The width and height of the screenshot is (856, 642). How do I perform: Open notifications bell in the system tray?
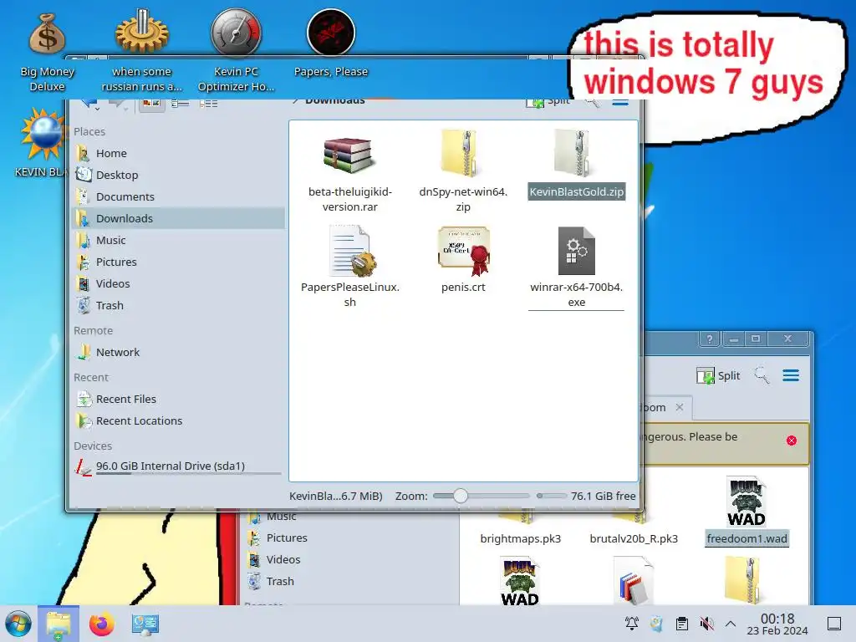pos(632,624)
